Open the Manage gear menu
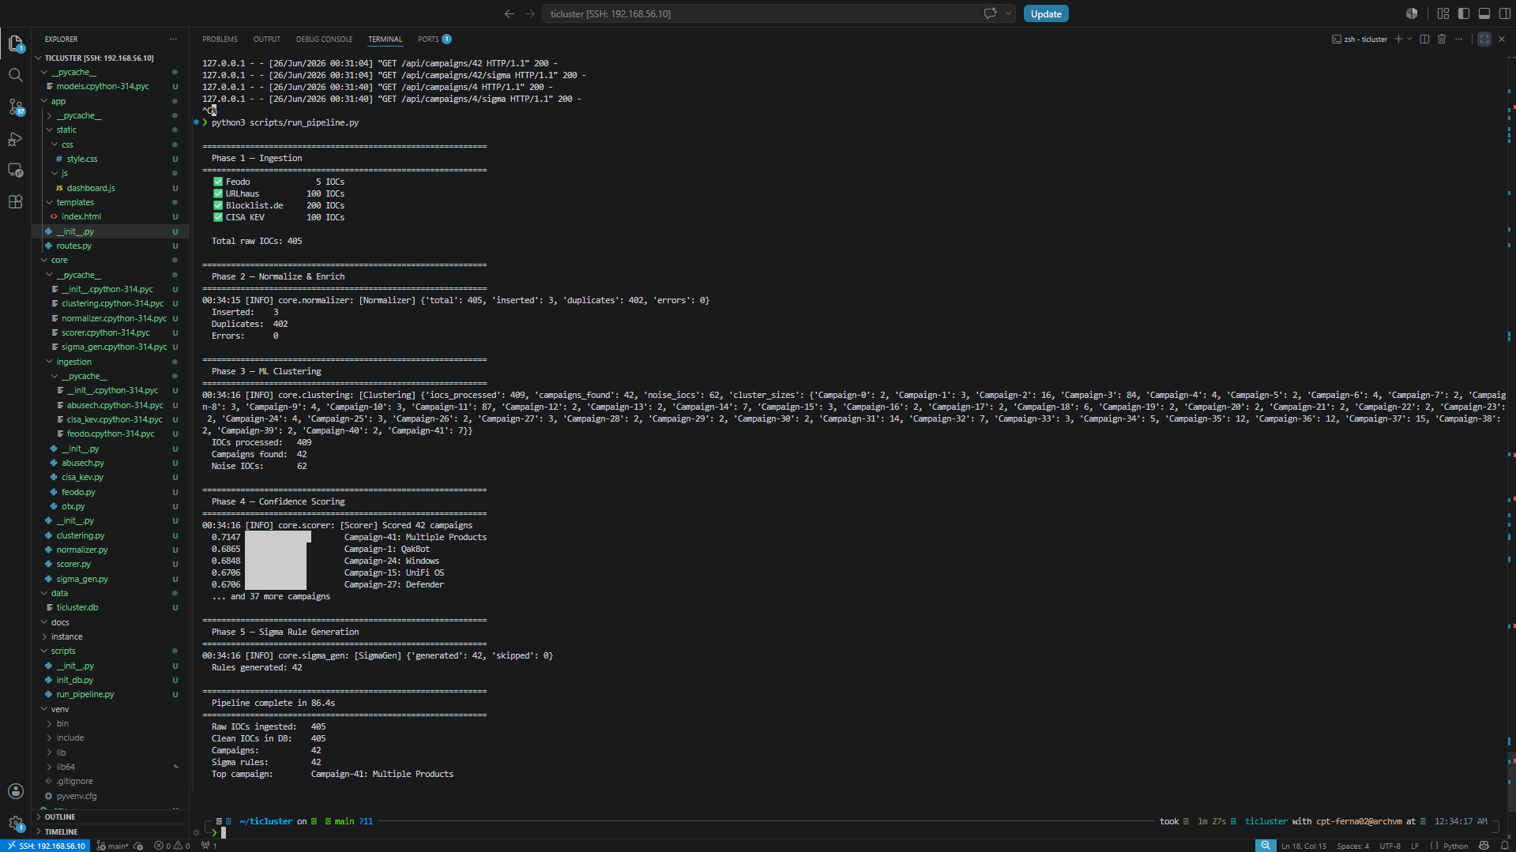Image resolution: width=1516 pixels, height=852 pixels. 16,824
